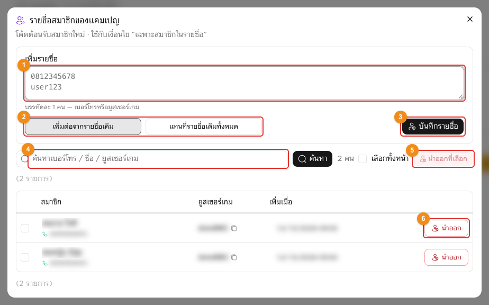Click the member names textarea with 0812345678 placeholder
Viewport: 489px width, 305px height.
point(245,83)
